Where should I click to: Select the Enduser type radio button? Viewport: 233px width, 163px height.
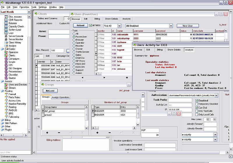[x=74, y=40]
